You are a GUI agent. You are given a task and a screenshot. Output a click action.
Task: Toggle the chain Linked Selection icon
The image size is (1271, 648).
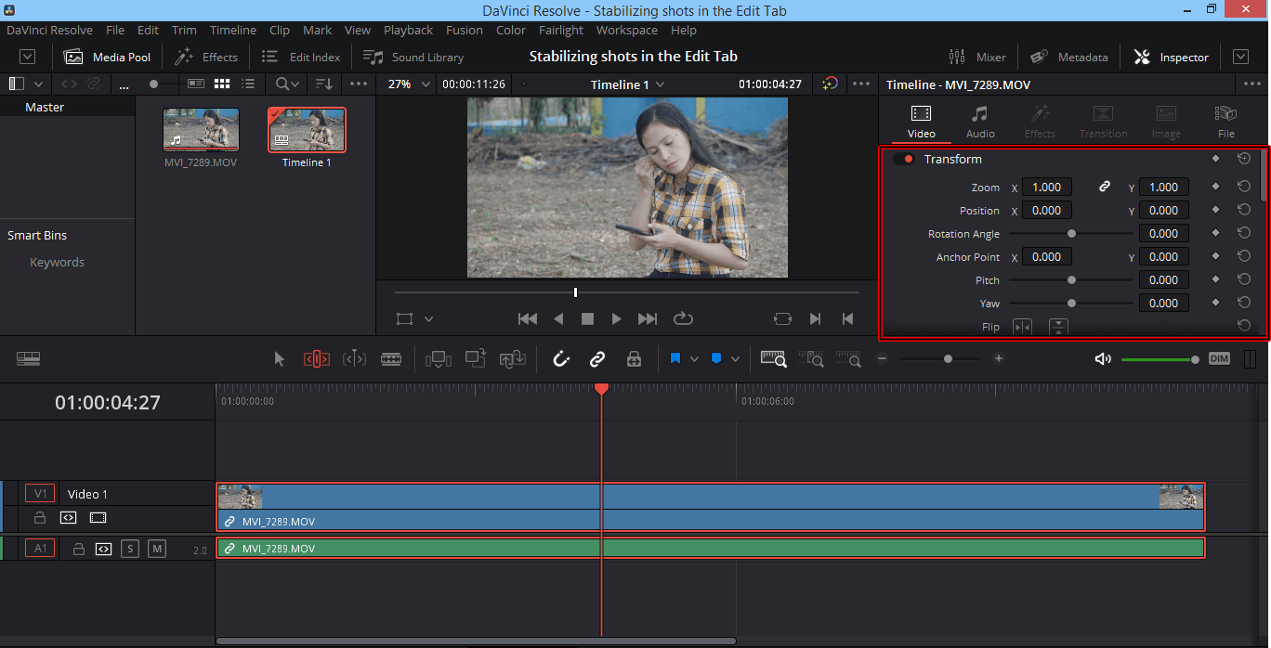597,359
